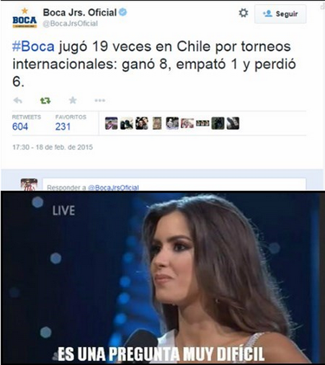This screenshot has width=325, height=365.
Task: Open the gear settings dropdown
Action: 244,13
